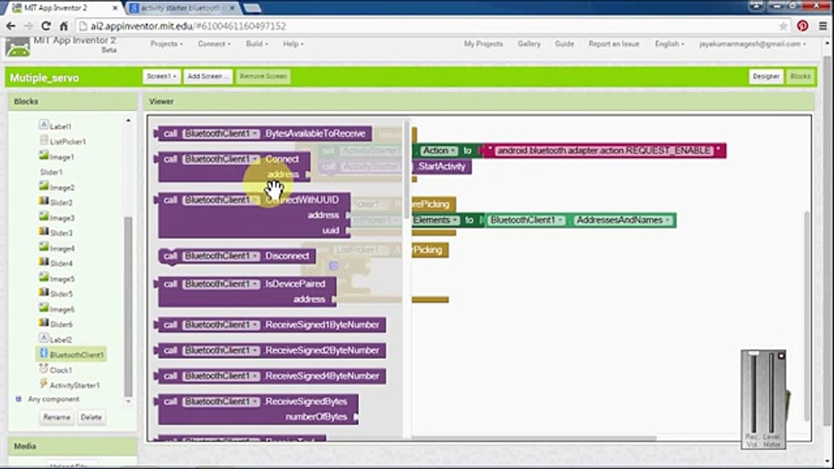Click Report an Issue link
Viewport: 834px width, 469px height.
(614, 44)
